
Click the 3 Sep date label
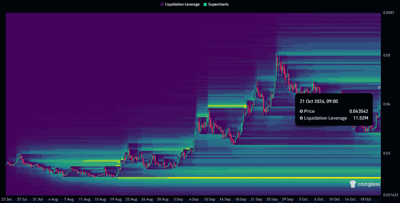point(178,199)
